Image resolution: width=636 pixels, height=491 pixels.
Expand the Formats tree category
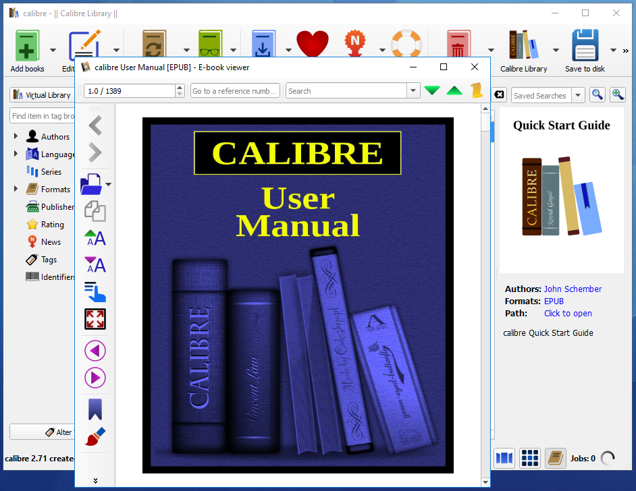(16, 189)
